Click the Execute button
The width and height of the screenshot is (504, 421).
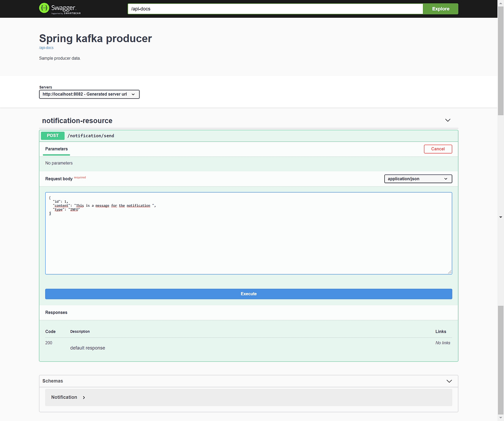click(248, 294)
